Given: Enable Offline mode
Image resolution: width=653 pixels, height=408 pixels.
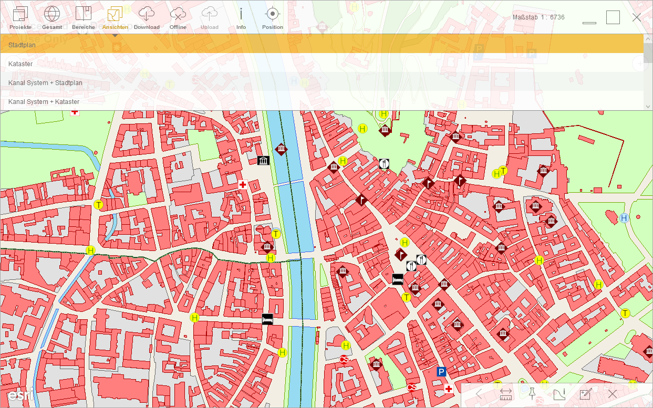Looking at the screenshot, I should click(178, 16).
